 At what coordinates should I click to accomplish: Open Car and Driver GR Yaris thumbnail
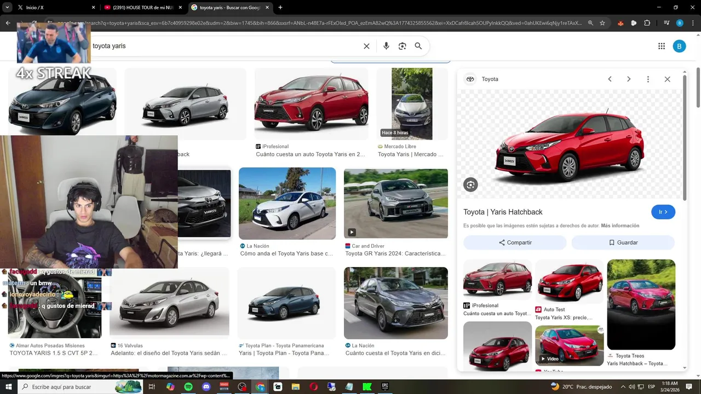pyautogui.click(x=396, y=204)
